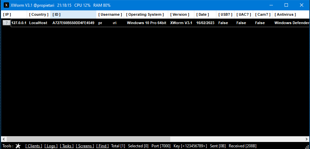This screenshot has height=149, width=310.
Task: Click the unknown flag icon beside 127.0.0.1
Action: click(7, 23)
